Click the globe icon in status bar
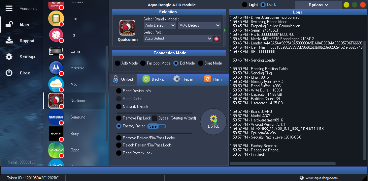This screenshot has height=181, width=368. click(x=302, y=178)
